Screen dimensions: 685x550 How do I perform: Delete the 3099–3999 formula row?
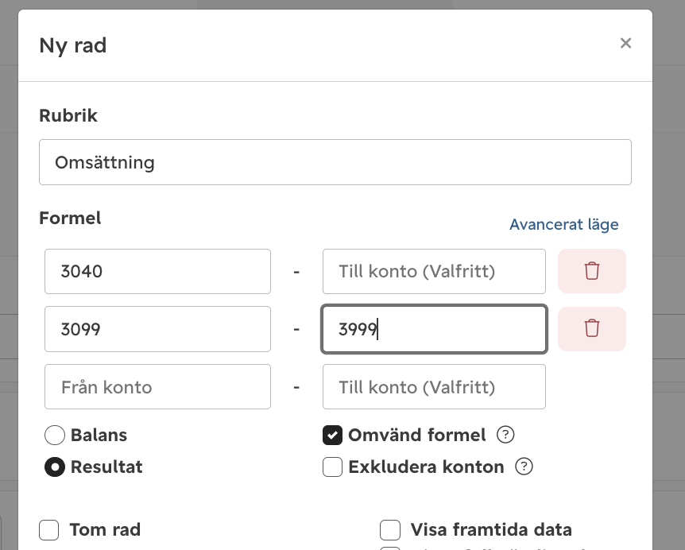[592, 329]
